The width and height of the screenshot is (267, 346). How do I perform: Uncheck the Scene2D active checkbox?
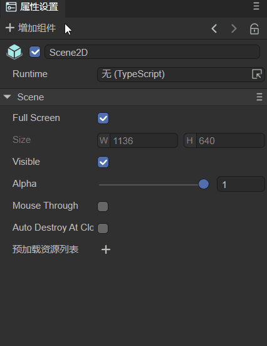pos(35,52)
